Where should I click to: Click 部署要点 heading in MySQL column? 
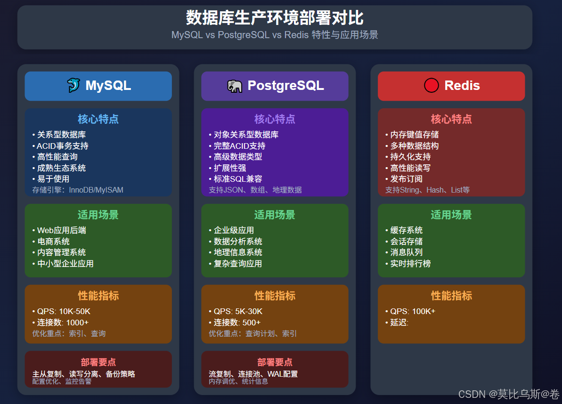click(x=98, y=362)
